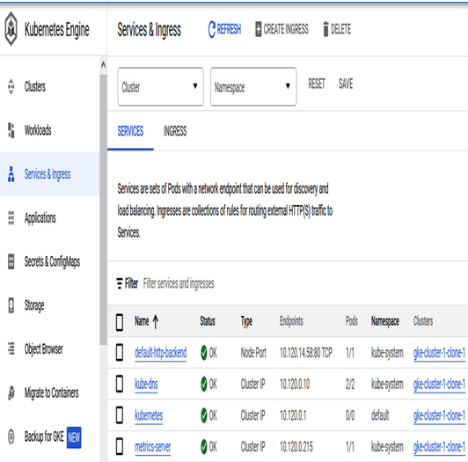Click the REFRESH button label

pos(229,29)
